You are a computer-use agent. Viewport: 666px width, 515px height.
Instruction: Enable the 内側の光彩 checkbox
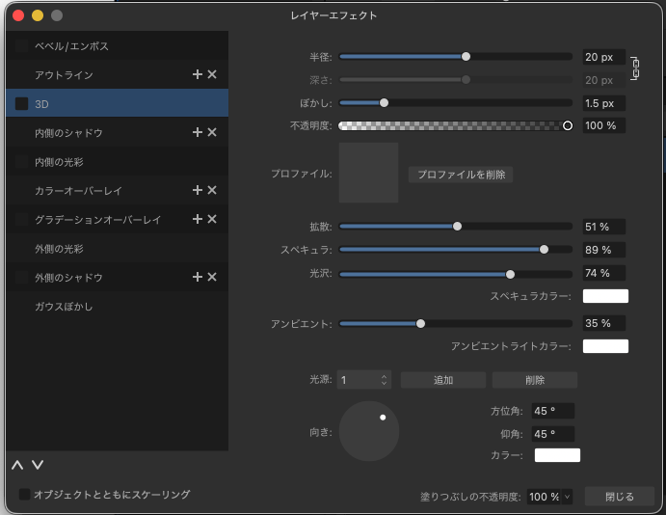(21, 161)
